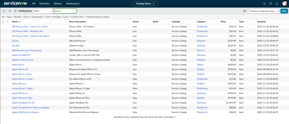Open the activity stream speech-bubble icon
The height and width of the screenshot is (124, 289).
15,11
